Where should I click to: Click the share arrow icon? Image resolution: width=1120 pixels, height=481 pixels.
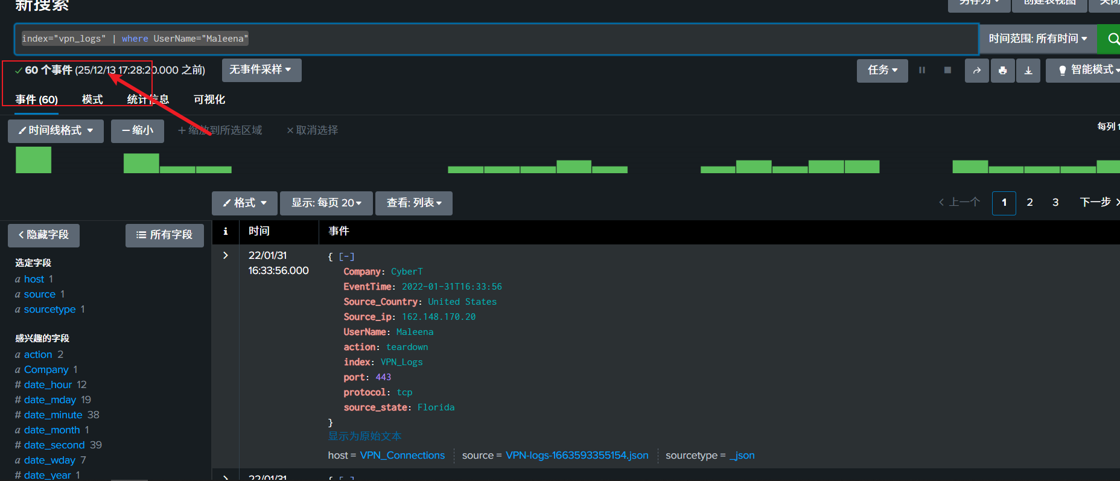click(976, 71)
